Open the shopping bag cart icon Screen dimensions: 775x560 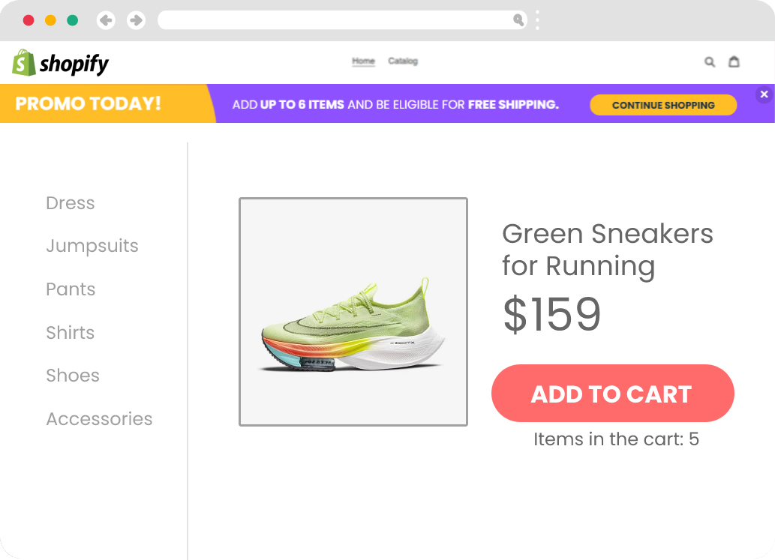click(734, 61)
